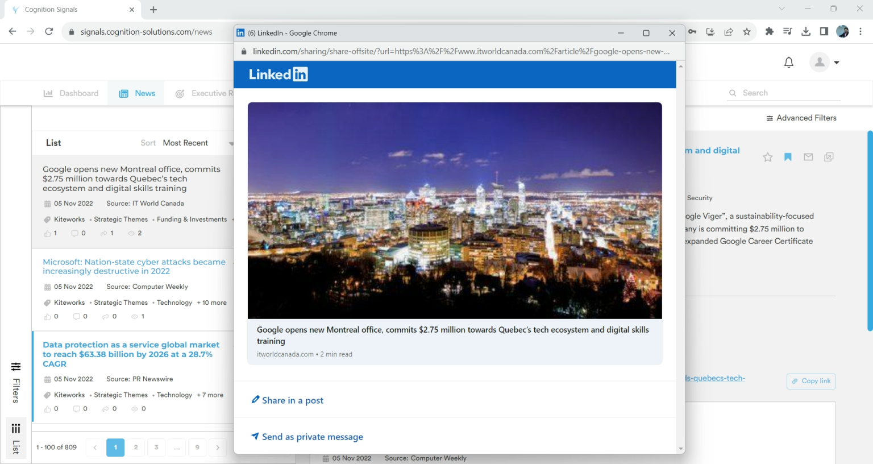Open the new tab plus button

(153, 10)
